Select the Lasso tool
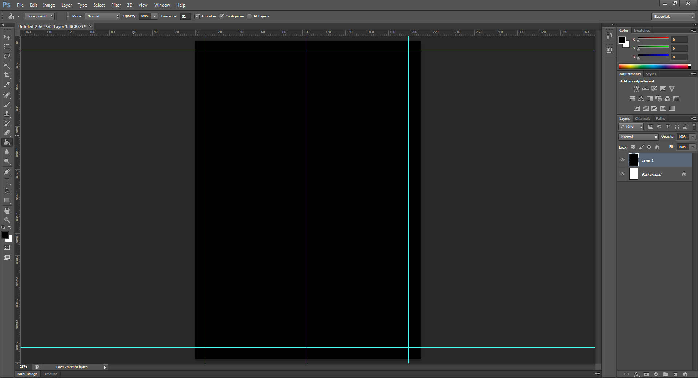The image size is (698, 378). point(7,56)
